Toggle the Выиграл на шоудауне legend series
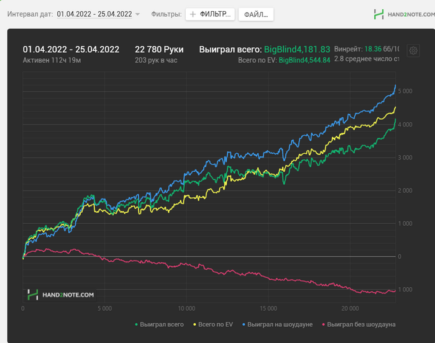This screenshot has width=435, height=343. pyautogui.click(x=277, y=324)
